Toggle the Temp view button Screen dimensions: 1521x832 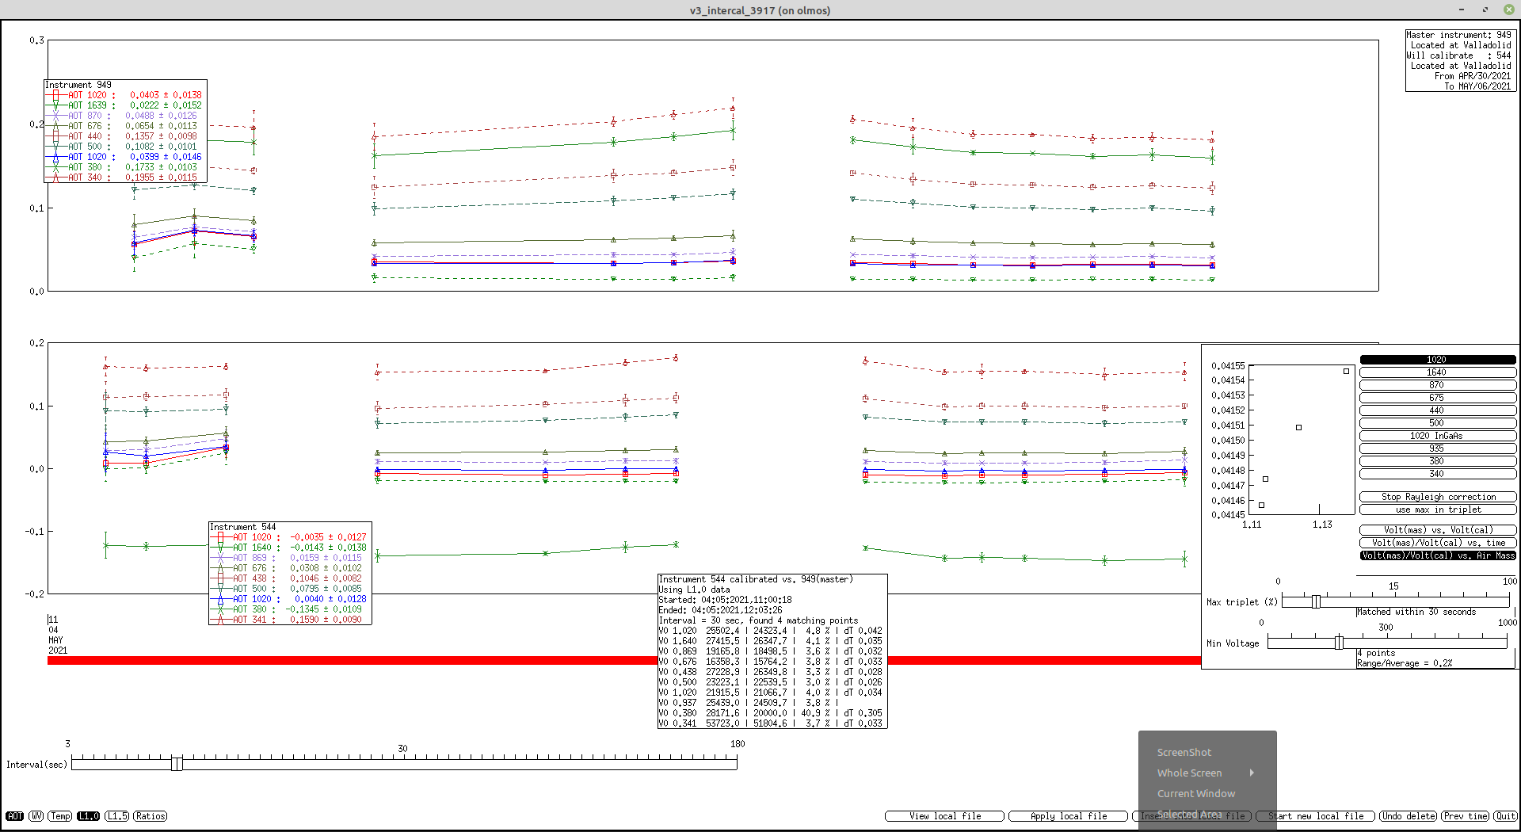(60, 816)
